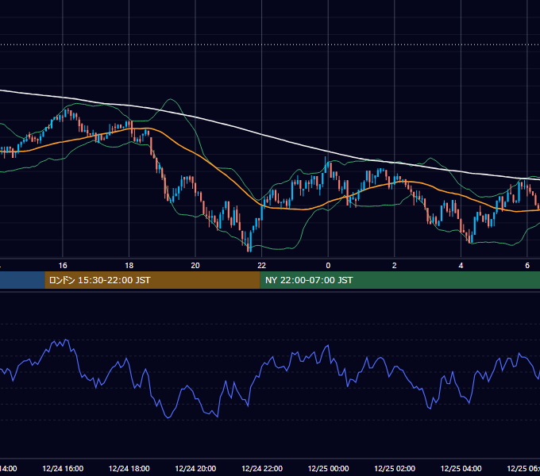Select the 22 hour axis label
The height and width of the screenshot is (476, 540).
pyautogui.click(x=262, y=266)
